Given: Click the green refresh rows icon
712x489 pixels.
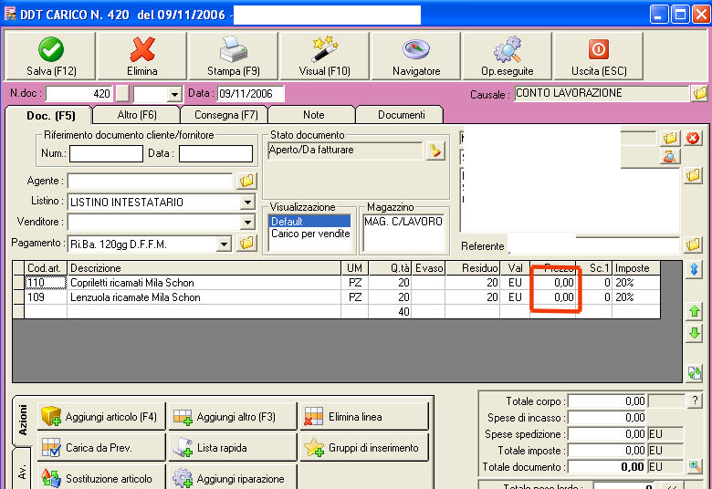Looking at the screenshot, I should click(x=694, y=373).
